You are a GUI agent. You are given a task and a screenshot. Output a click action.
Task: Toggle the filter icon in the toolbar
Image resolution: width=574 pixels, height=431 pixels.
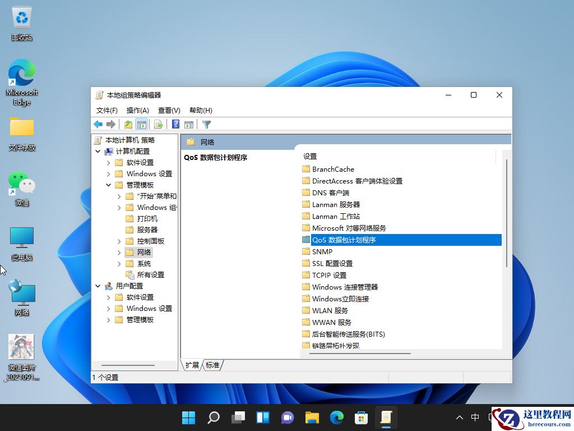click(x=206, y=124)
